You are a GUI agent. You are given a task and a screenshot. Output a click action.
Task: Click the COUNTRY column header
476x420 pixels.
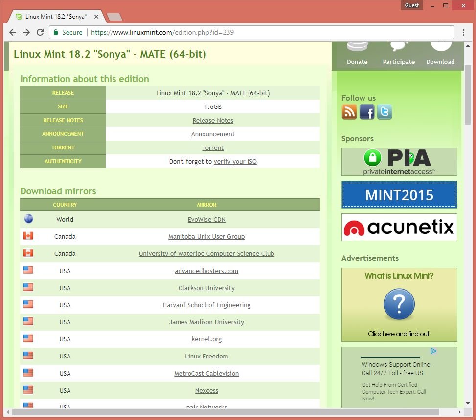[x=65, y=205]
